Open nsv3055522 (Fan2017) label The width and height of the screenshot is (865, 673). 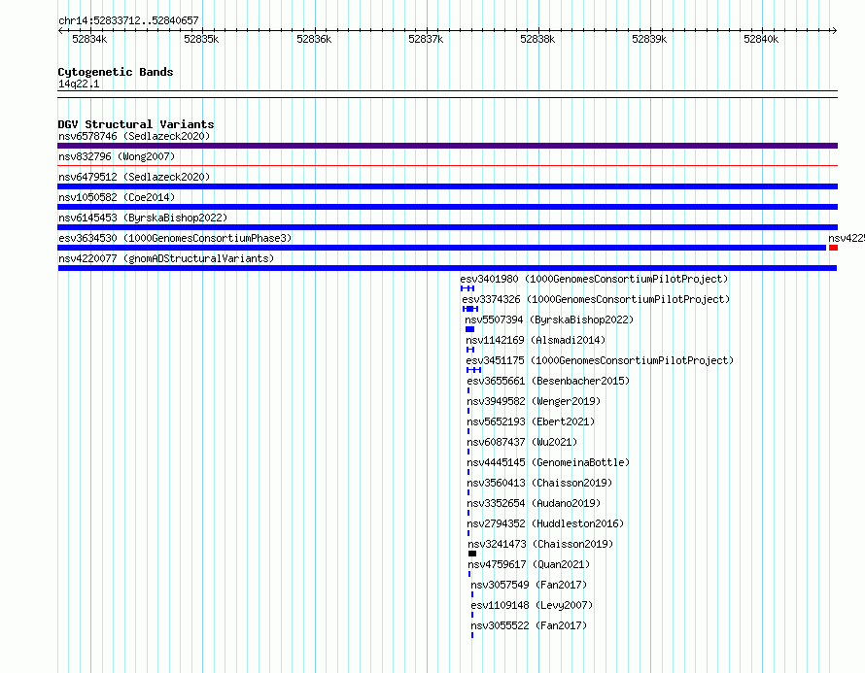[x=529, y=625]
